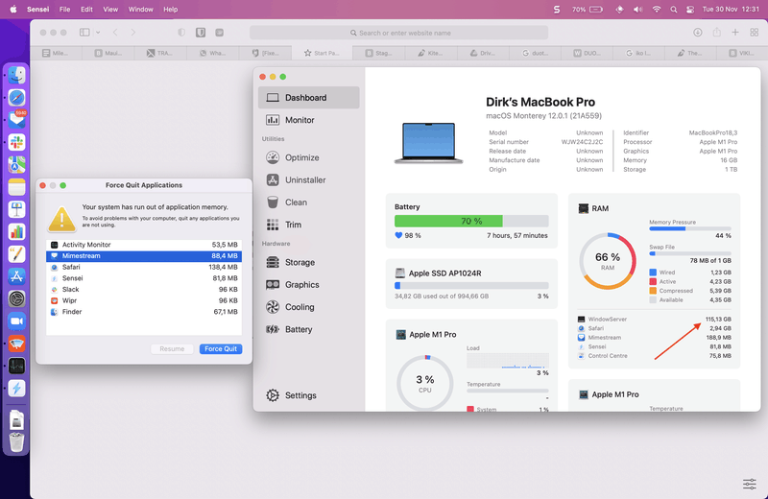Image resolution: width=768 pixels, height=499 pixels.
Task: Switch to the DUO... tab in Safari
Action: [x=588, y=53]
